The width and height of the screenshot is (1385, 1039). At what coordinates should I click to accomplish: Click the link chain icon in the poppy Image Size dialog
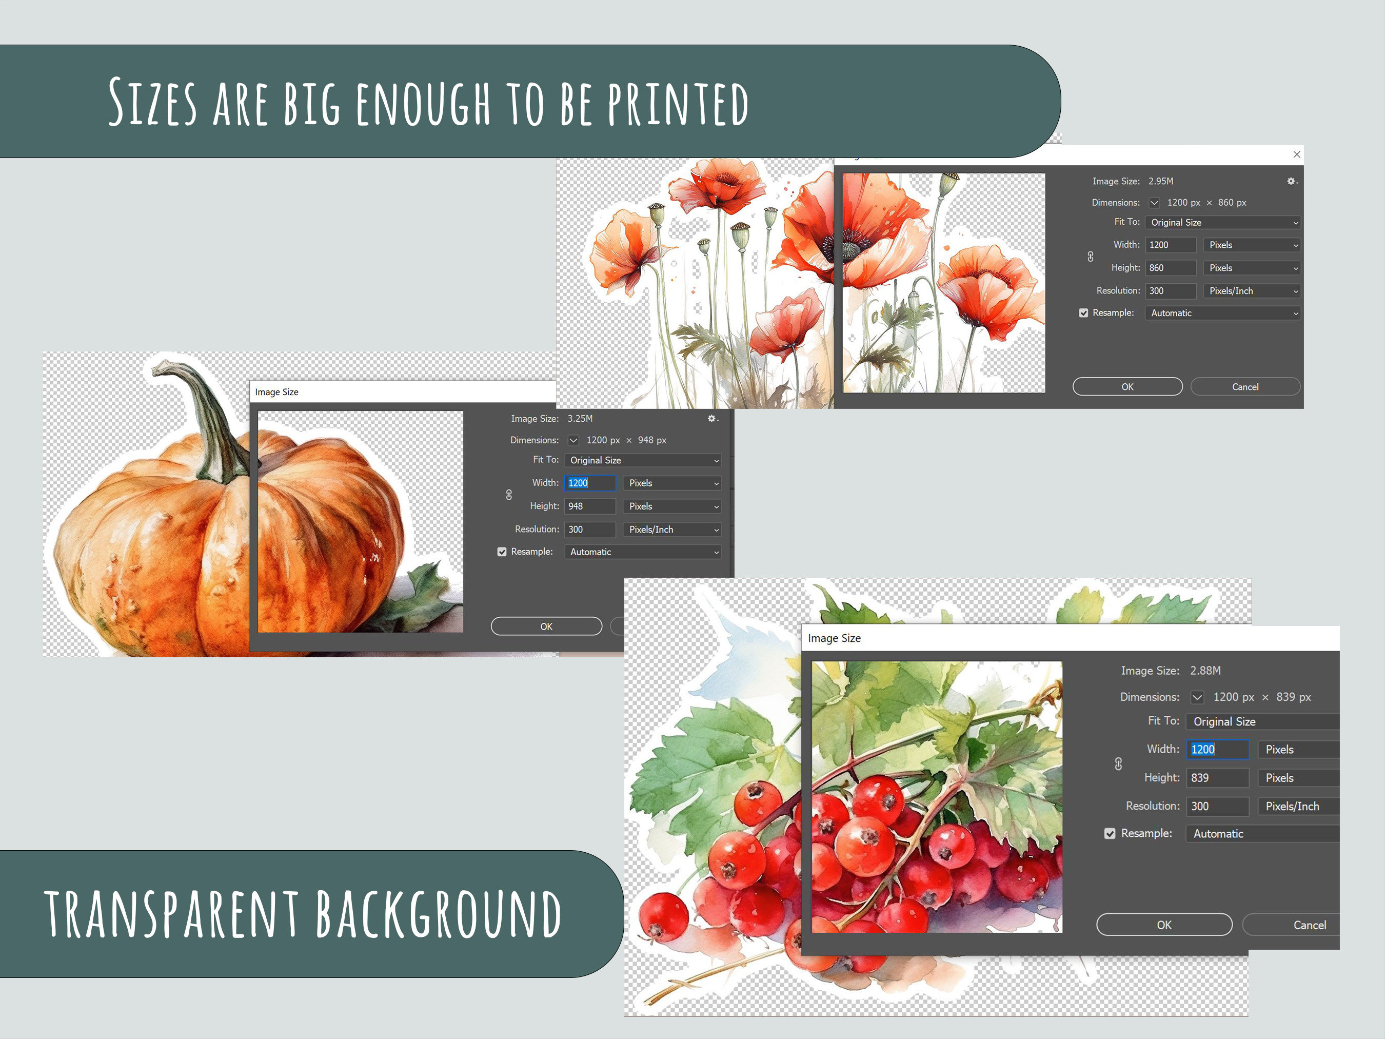[1090, 257]
